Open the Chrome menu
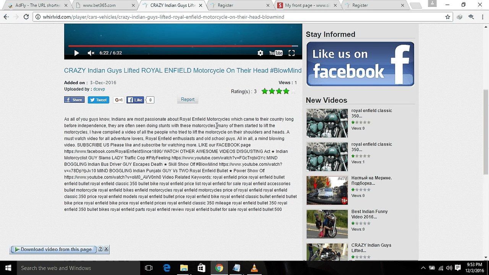The height and width of the screenshot is (275, 489). pyautogui.click(x=483, y=17)
